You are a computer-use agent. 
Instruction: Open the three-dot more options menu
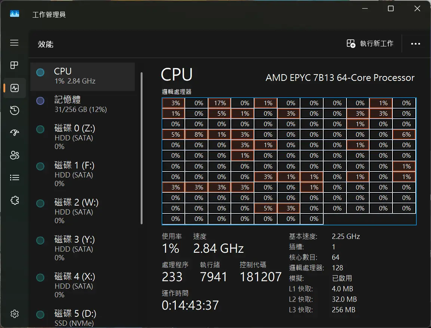click(x=416, y=44)
